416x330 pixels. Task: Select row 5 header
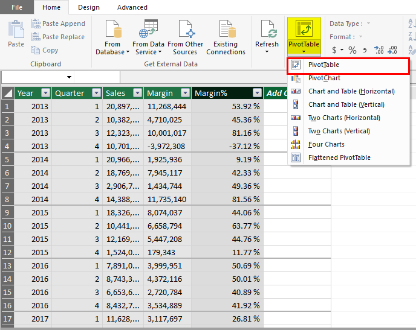coord(7,159)
